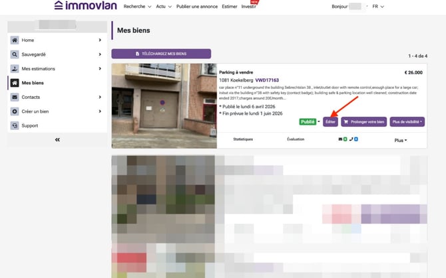Click the Éditer button
446x278 pixels.
click(x=330, y=122)
